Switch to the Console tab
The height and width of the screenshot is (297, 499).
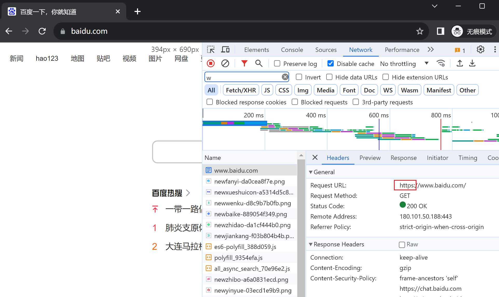point(292,50)
